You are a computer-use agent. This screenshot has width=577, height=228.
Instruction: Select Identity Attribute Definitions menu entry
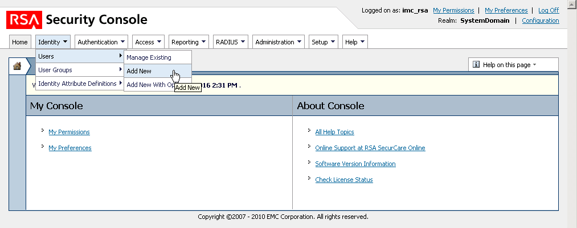tap(80, 84)
